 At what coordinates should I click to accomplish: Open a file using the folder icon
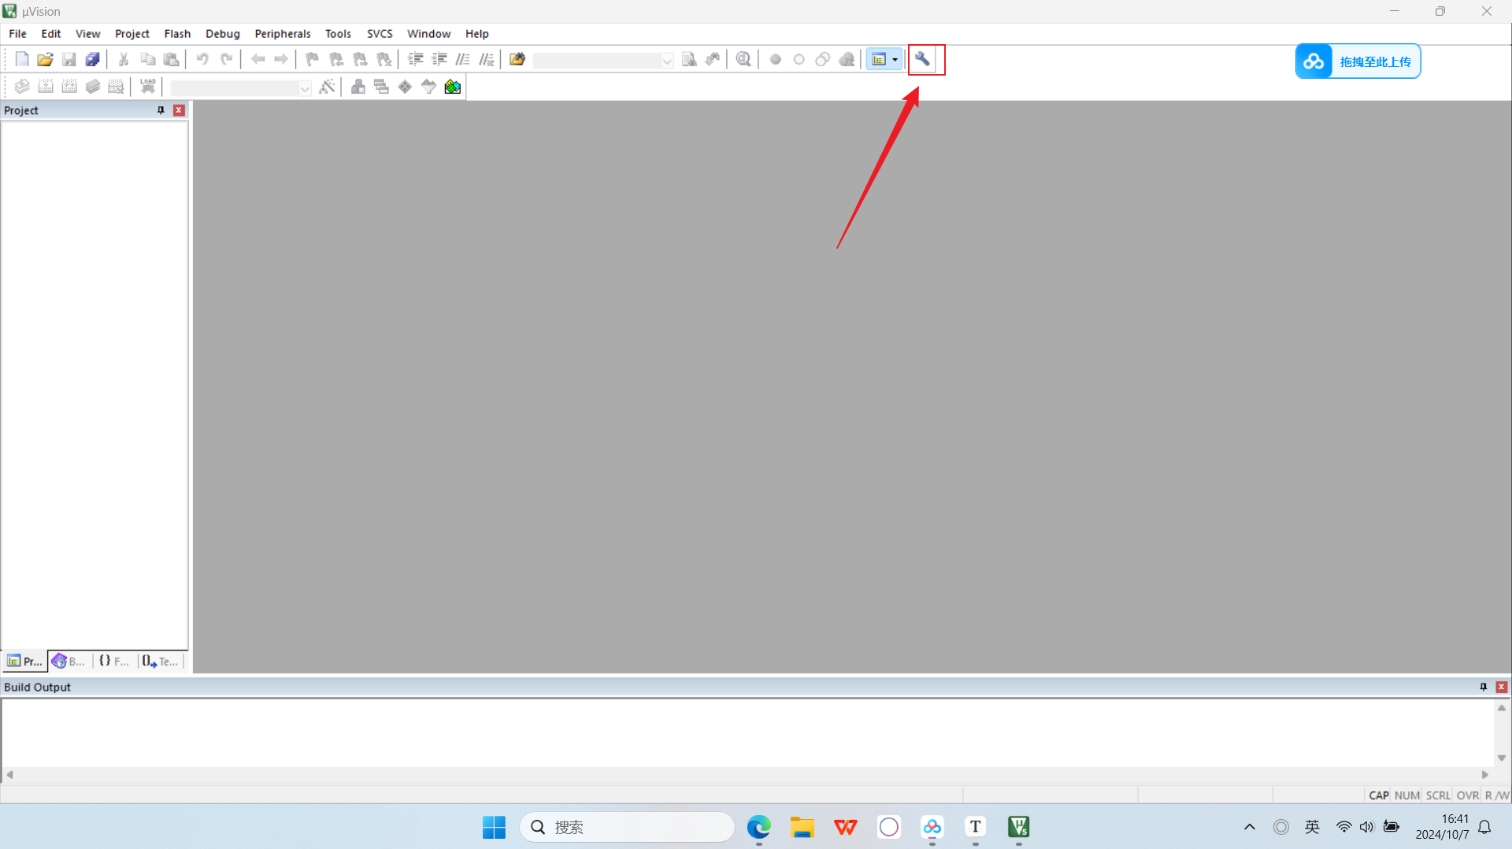pyautogui.click(x=46, y=60)
